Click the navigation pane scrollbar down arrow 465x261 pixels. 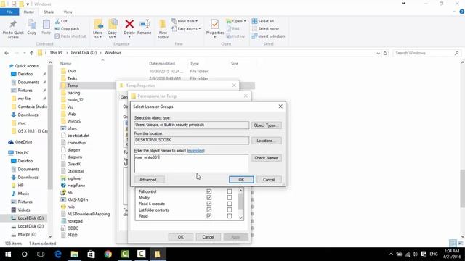pyautogui.click(x=50, y=237)
